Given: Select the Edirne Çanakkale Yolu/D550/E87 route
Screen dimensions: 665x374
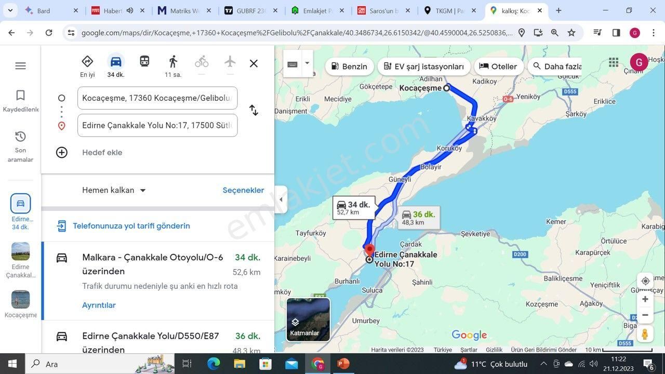Looking at the screenshot, I should click(x=158, y=338).
